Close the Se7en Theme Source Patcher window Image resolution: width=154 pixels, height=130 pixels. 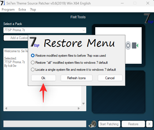click(x=148, y=3)
